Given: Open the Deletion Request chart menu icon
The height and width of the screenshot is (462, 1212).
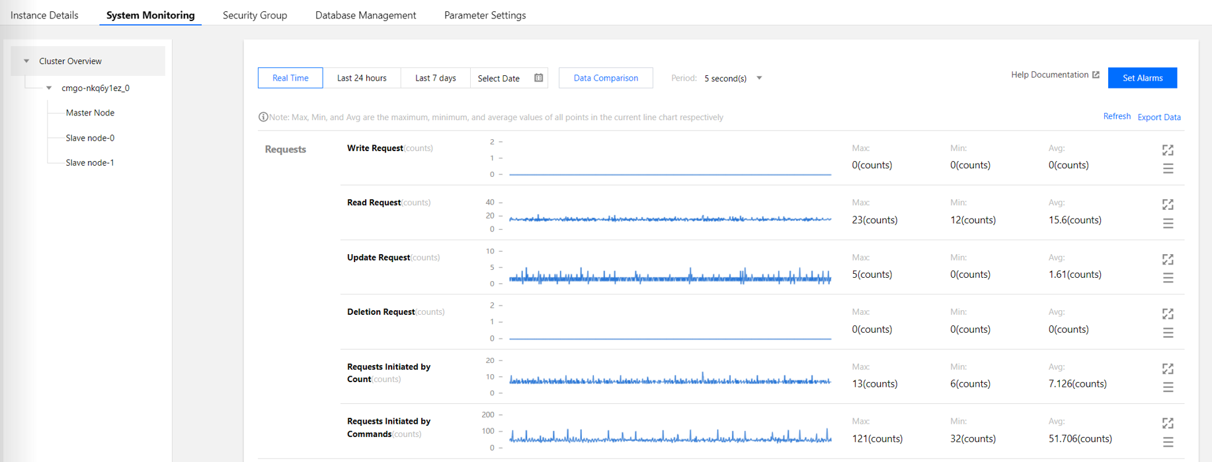Looking at the screenshot, I should (1168, 333).
